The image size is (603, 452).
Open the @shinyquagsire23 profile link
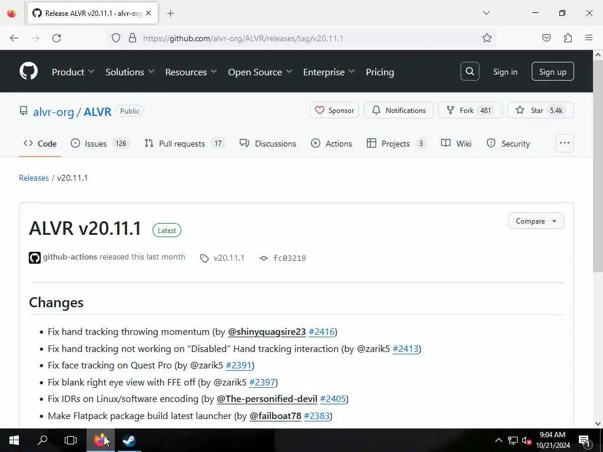[267, 332]
